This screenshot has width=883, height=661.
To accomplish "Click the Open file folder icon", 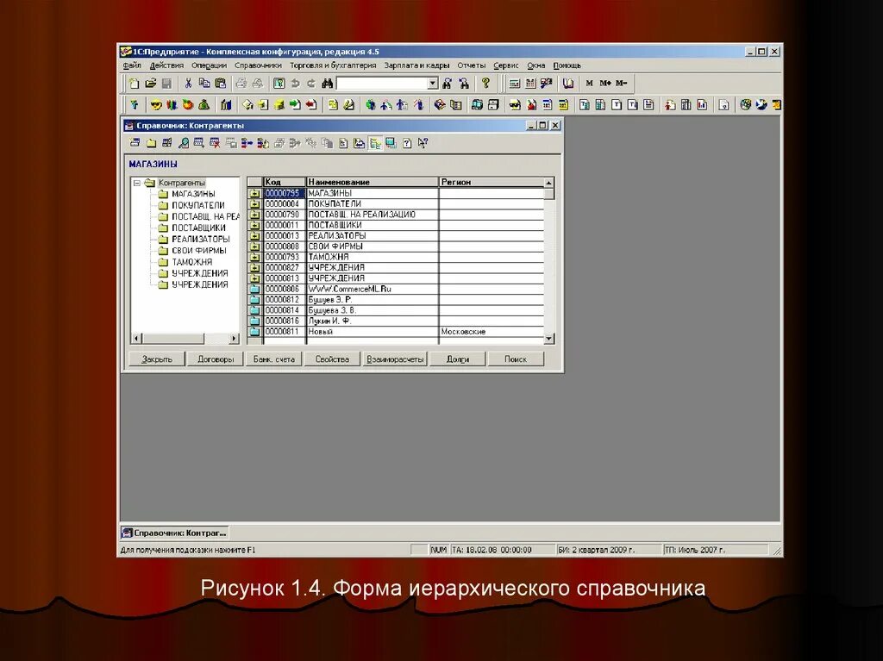I will pos(150,84).
